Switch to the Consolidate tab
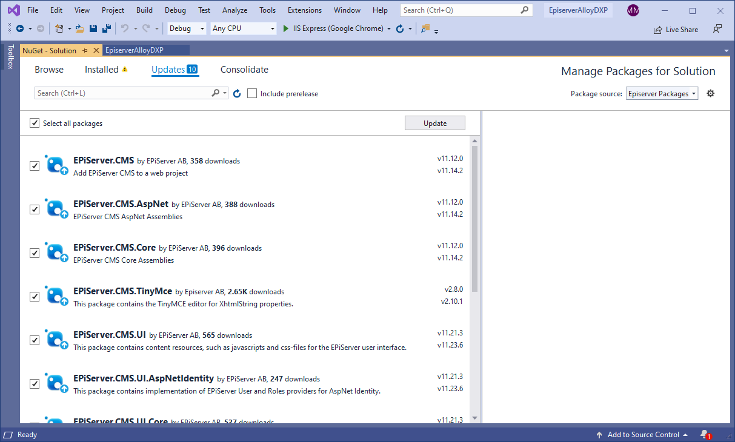735x442 pixels. point(244,70)
